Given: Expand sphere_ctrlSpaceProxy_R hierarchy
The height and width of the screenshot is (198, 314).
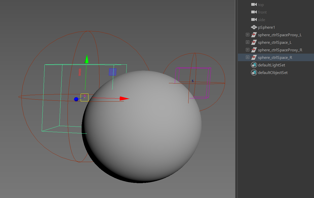Looking at the screenshot, I should 247,50.
